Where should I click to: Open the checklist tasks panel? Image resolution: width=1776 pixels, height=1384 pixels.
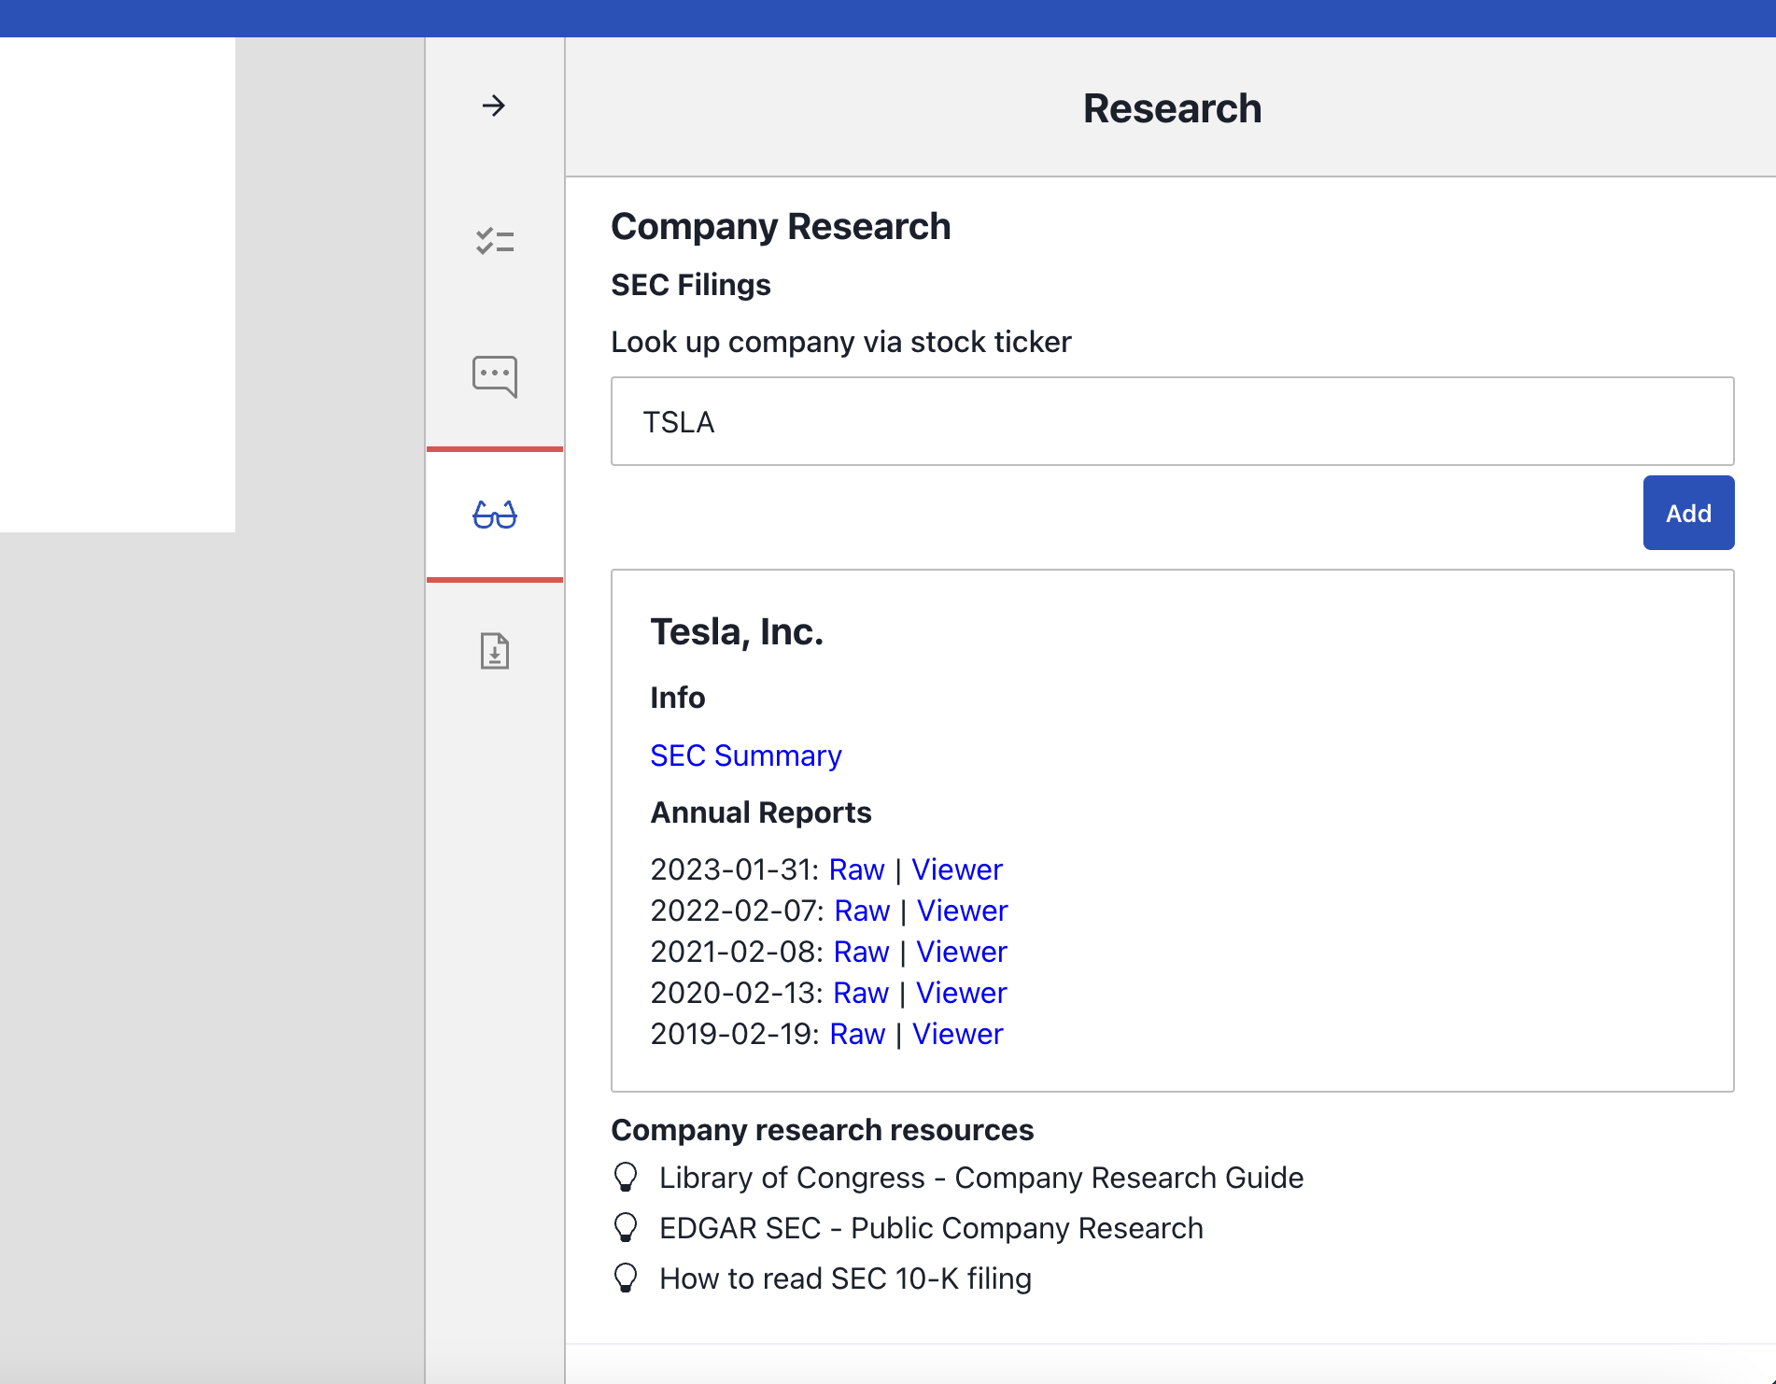(494, 241)
